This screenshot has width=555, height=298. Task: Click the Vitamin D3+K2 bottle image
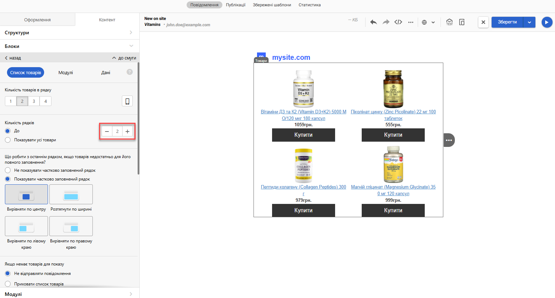(304, 89)
